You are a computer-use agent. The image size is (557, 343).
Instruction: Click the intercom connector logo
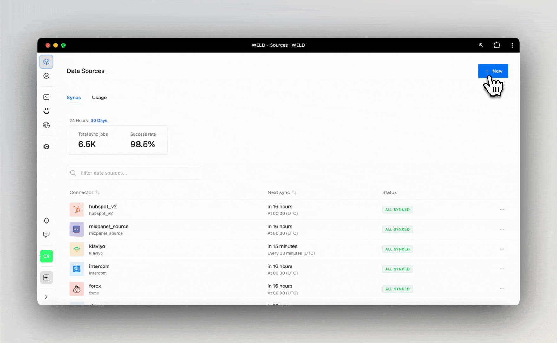click(76, 269)
